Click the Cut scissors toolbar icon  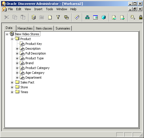[7, 17]
